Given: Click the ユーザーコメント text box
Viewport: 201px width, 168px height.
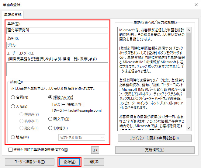Looking at the screenshot, I should click(57, 69).
